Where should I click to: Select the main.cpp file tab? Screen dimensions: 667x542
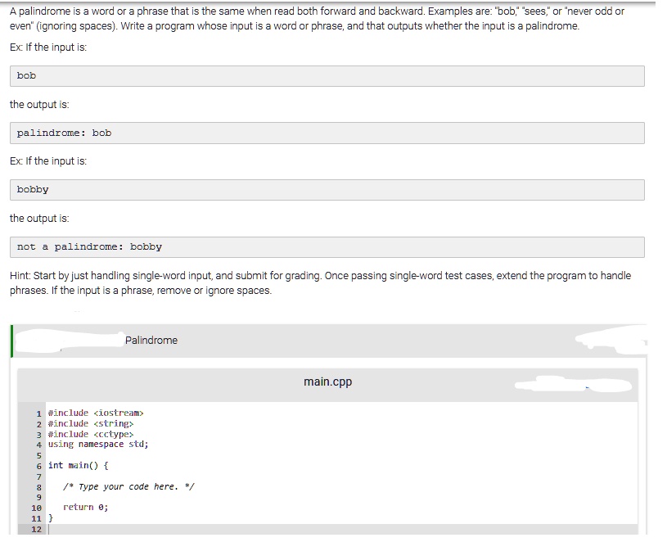coord(327,382)
